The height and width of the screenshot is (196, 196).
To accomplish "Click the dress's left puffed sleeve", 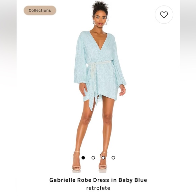I will 80,60.
